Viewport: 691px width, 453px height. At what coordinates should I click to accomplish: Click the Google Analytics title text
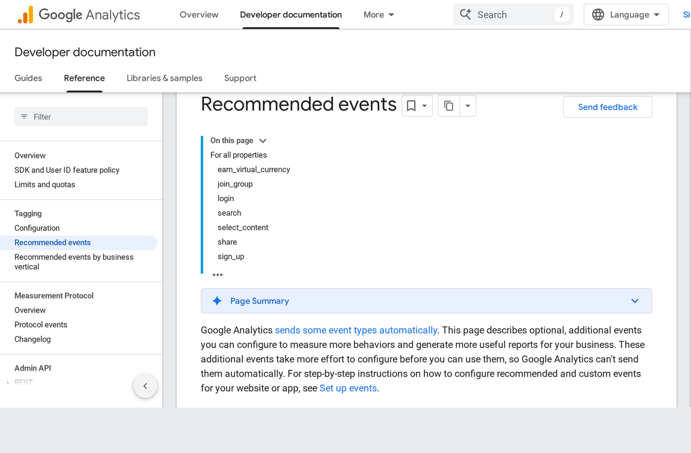coord(89,15)
